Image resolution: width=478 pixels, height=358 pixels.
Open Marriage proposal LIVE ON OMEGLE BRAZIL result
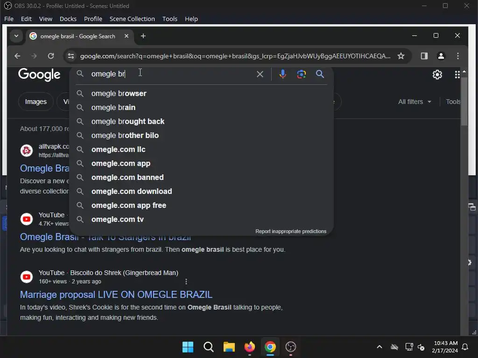point(116,295)
